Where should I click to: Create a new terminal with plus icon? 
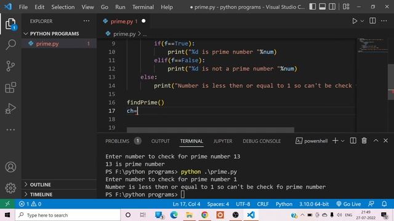[x=335, y=141]
